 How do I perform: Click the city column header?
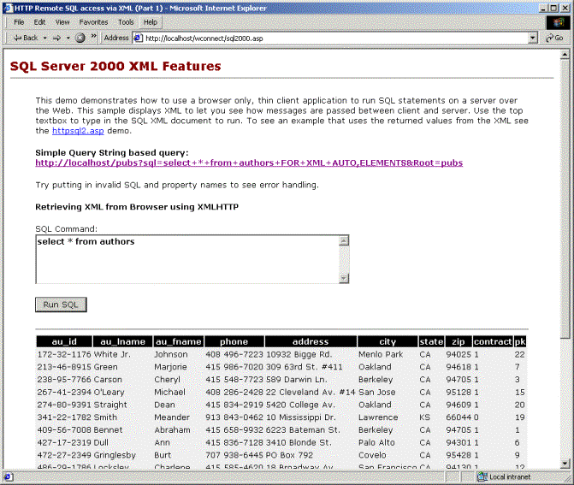(x=388, y=341)
